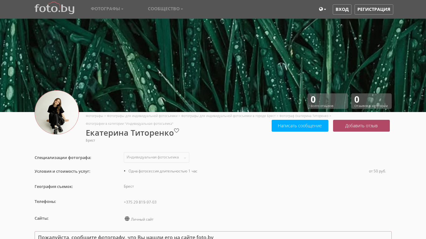The image size is (426, 239).
Task: Open the Личный сайт link
Action: 142,219
